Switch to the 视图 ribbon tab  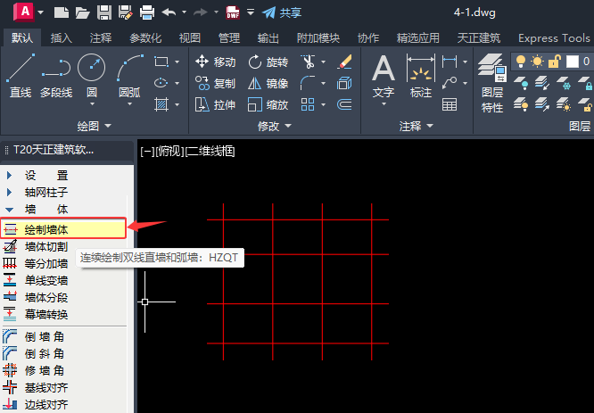point(189,37)
